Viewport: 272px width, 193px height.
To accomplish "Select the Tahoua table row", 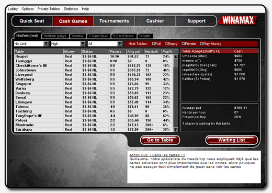I will [x=94, y=107].
